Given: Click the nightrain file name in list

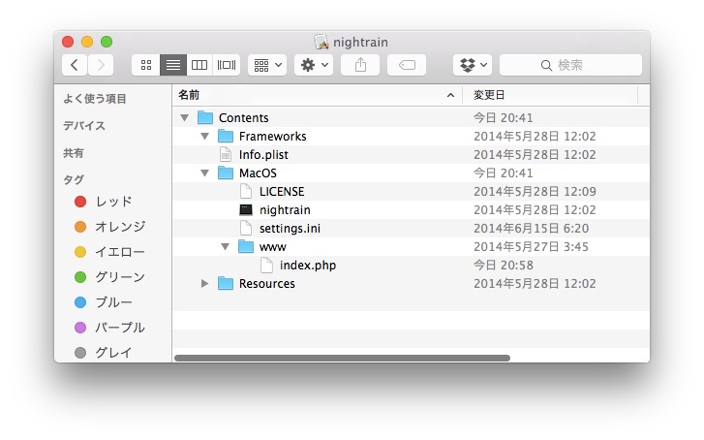Looking at the screenshot, I should (x=285, y=210).
